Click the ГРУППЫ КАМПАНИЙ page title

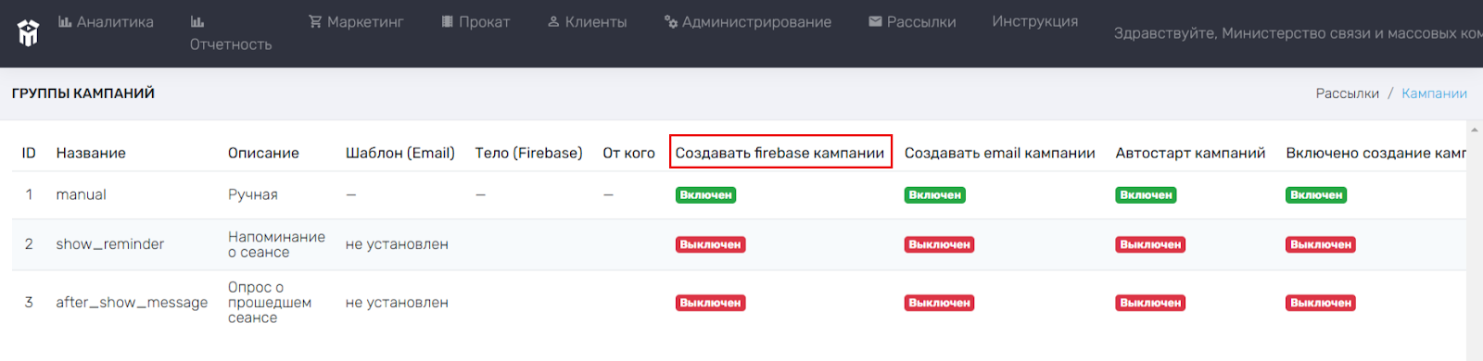click(83, 93)
